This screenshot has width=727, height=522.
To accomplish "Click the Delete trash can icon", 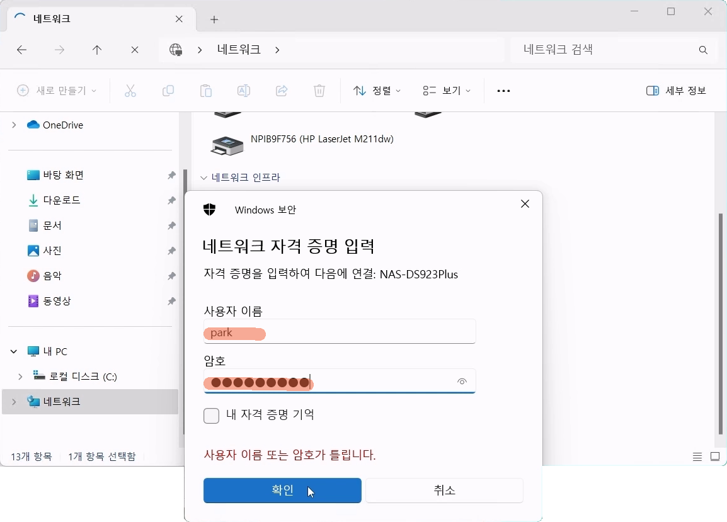I will click(319, 91).
